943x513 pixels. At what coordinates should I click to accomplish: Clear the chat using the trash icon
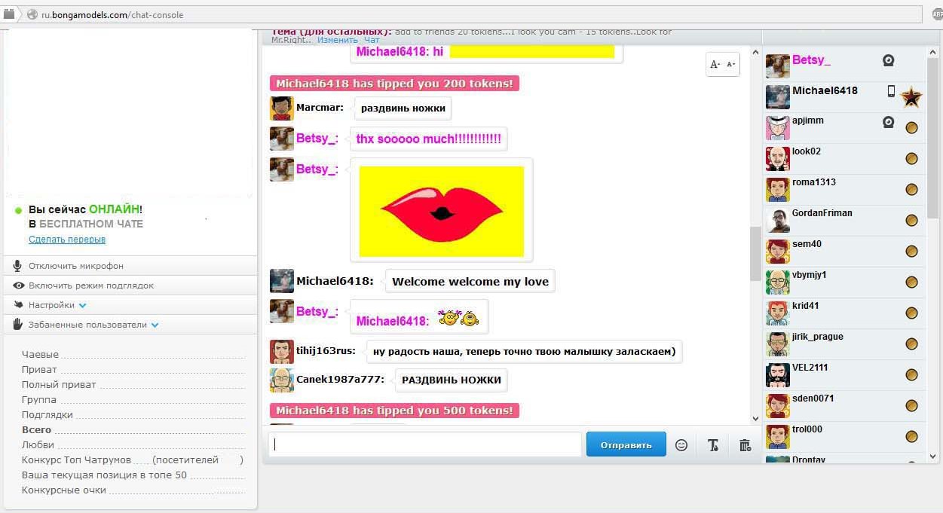[745, 444]
